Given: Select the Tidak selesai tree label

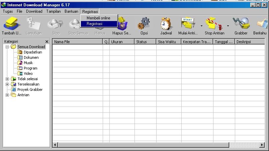Looking at the screenshot, I should (28, 79).
